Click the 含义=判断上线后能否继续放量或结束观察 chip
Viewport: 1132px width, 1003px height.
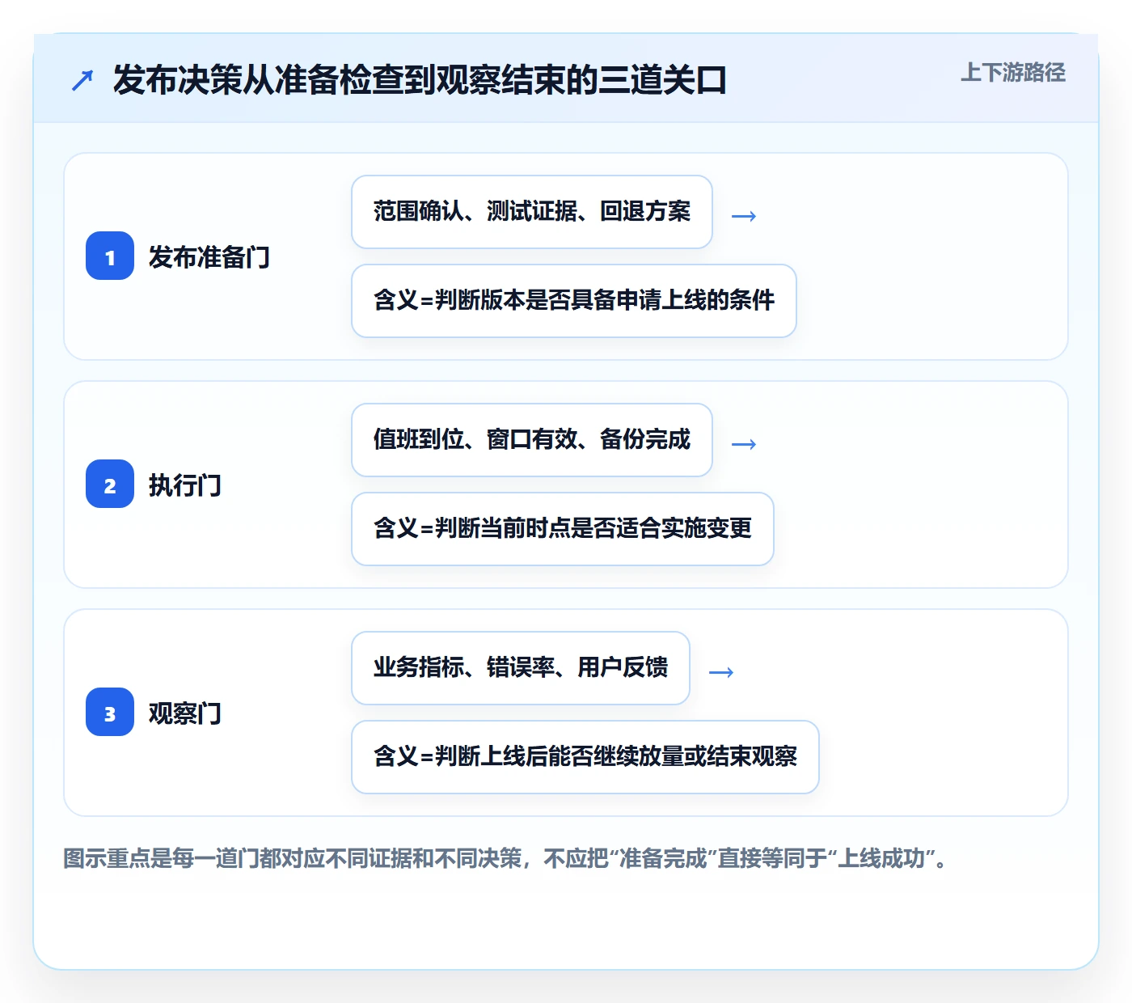585,757
